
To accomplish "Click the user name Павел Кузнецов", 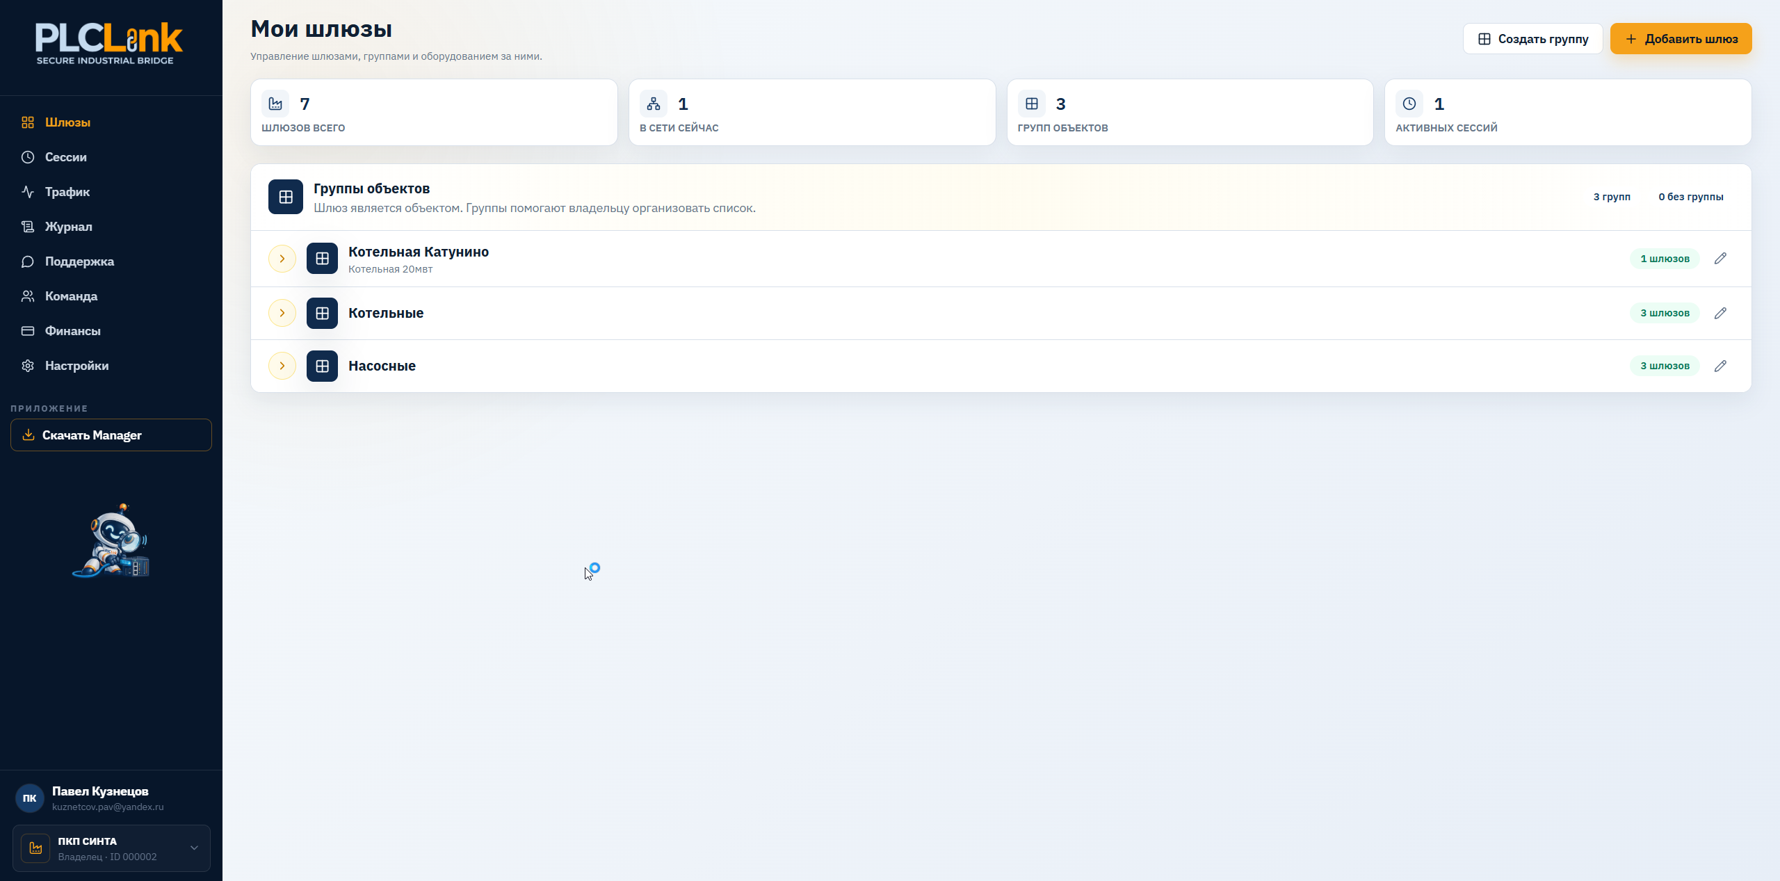I will [x=100, y=791].
